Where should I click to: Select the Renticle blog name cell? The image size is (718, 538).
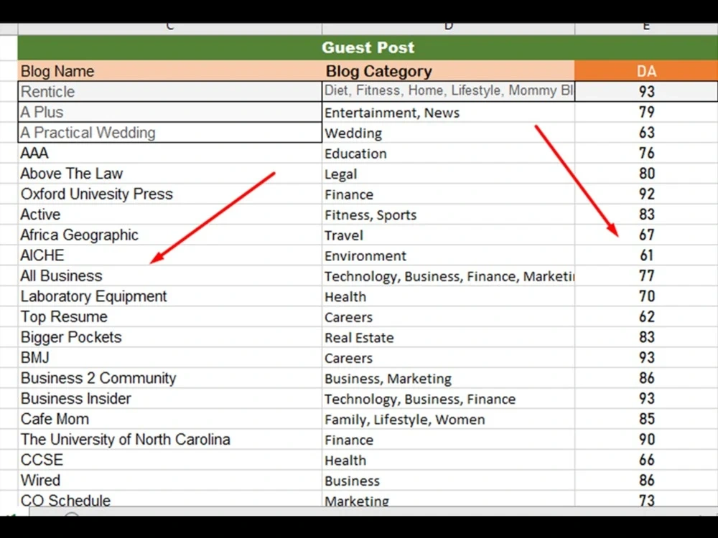pyautogui.click(x=170, y=92)
